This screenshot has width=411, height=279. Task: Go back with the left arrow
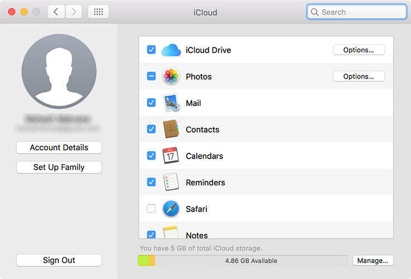coord(56,12)
